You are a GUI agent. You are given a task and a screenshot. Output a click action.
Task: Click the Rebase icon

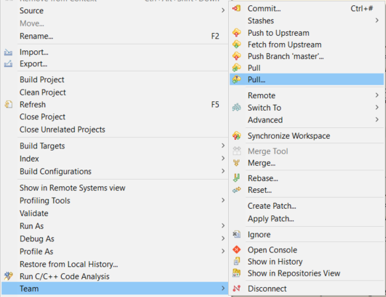pos(236,178)
